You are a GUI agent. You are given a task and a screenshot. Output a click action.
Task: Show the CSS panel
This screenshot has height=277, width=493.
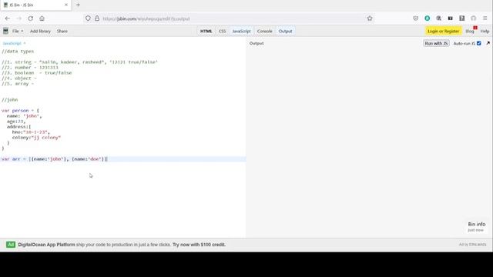pos(222,31)
